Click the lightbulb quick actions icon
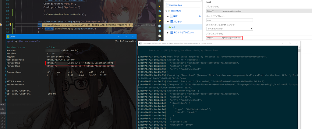Viewport: 312px width, 129px height. tap(10, 25)
